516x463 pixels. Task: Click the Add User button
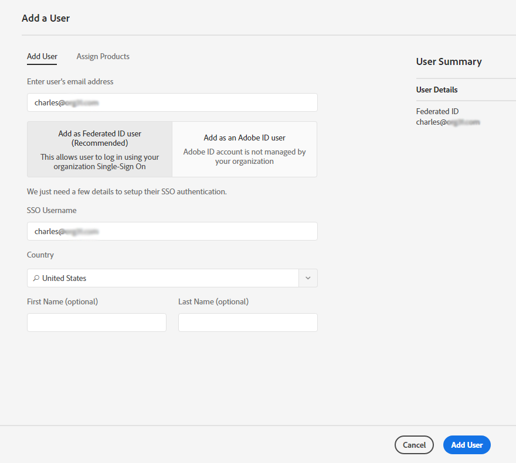tap(467, 445)
